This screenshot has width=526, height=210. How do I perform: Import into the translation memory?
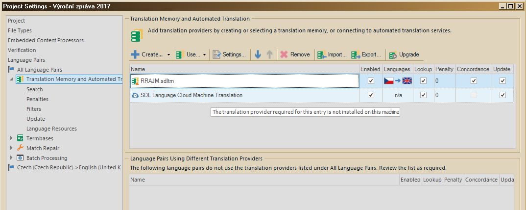(x=332, y=54)
